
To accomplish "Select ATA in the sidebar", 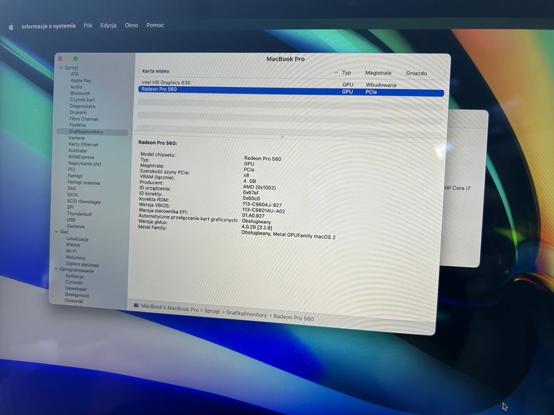I will coord(75,74).
